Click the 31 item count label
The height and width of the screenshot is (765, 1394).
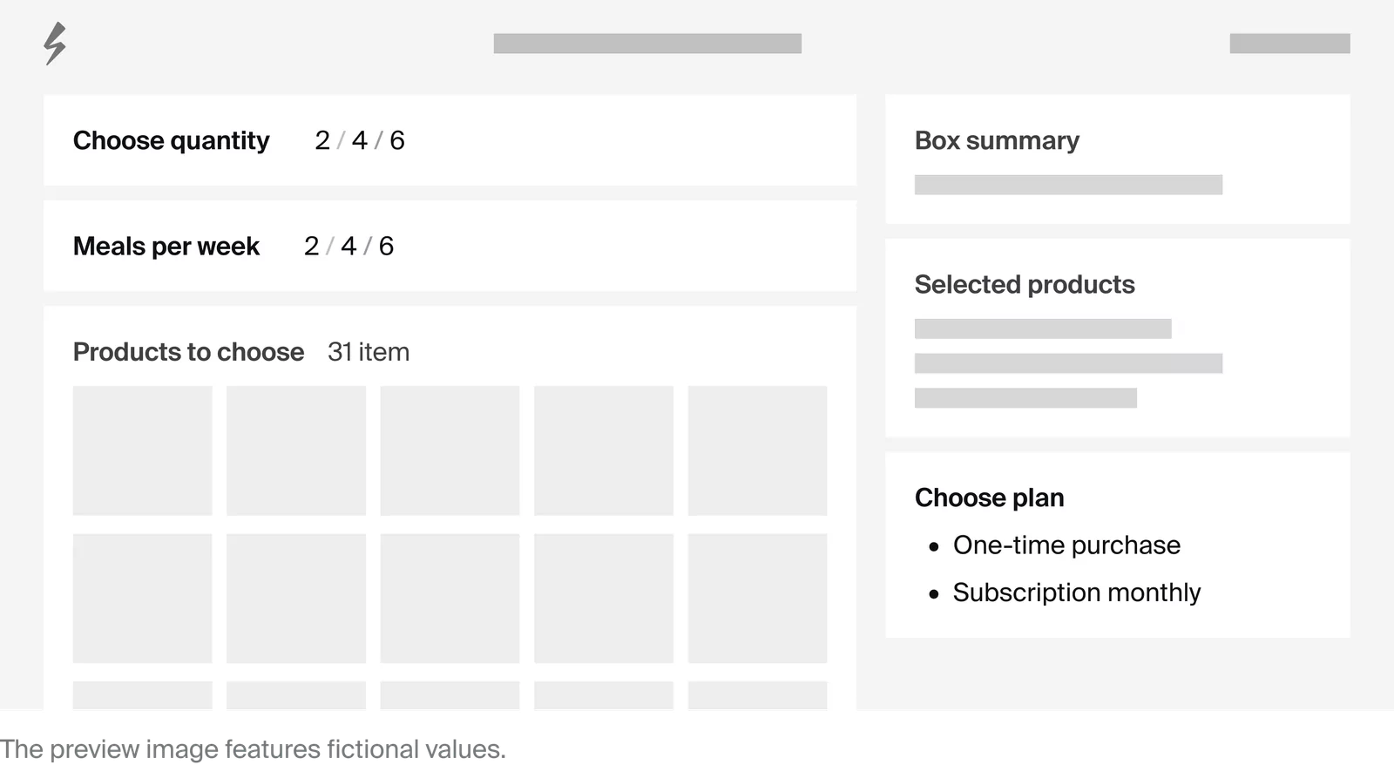point(369,352)
